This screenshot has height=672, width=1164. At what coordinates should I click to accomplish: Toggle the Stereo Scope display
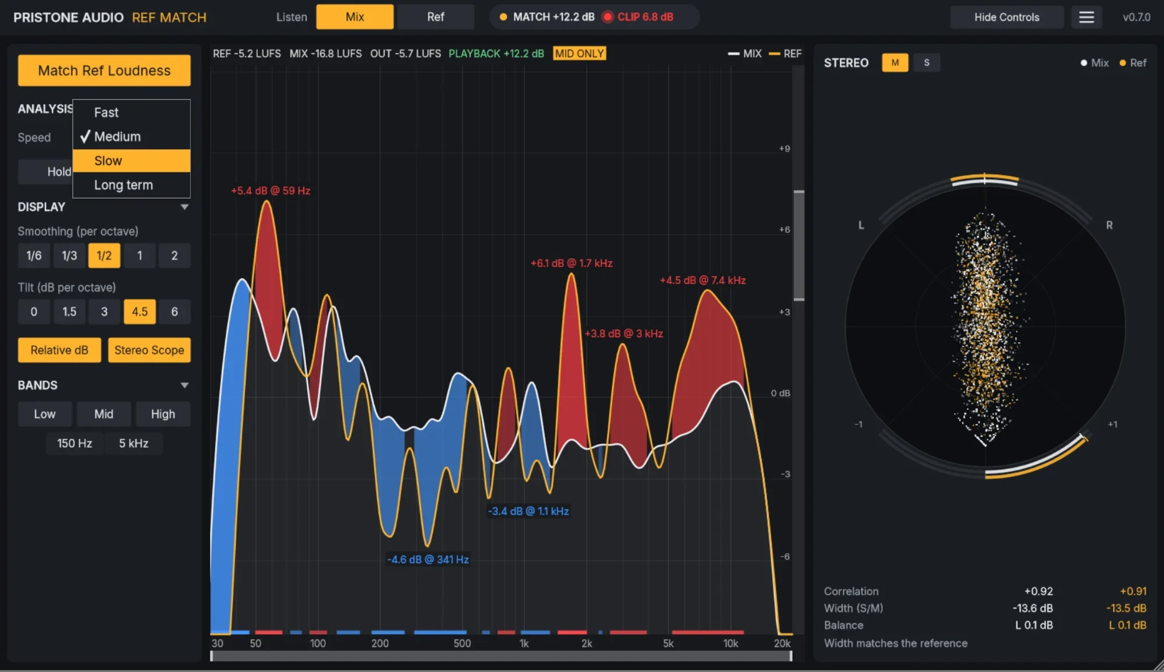pyautogui.click(x=149, y=350)
